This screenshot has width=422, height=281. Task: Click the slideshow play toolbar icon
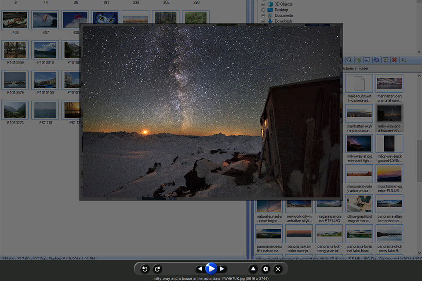tap(386, 60)
